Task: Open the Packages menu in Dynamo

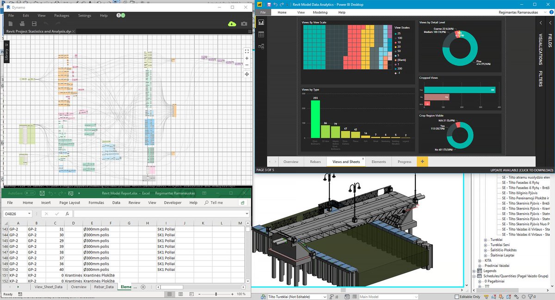Action: click(62, 15)
